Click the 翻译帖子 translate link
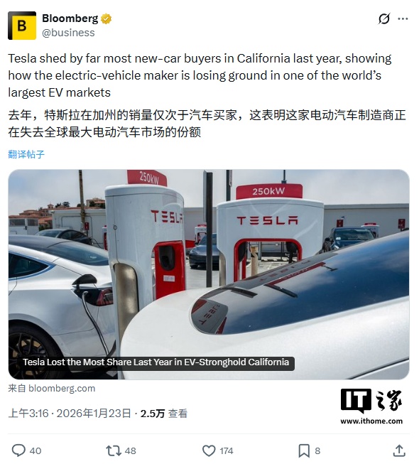Screen dimensions: 419x464 pyautogui.click(x=26, y=154)
